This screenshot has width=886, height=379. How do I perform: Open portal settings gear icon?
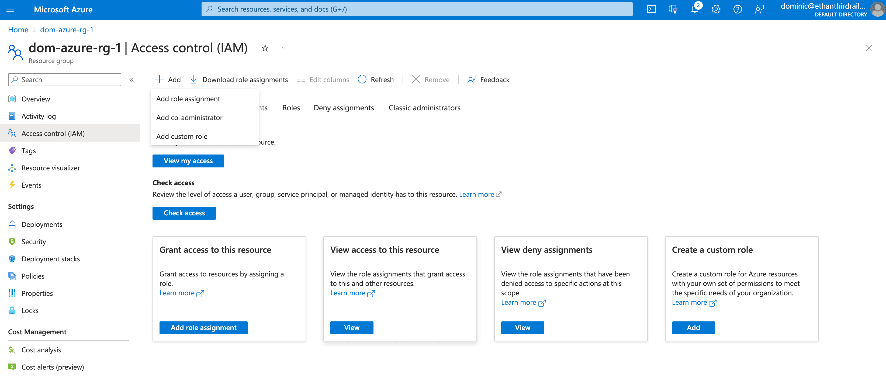point(716,9)
